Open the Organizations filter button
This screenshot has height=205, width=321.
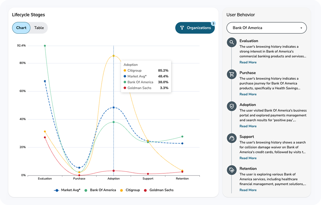pos(195,28)
